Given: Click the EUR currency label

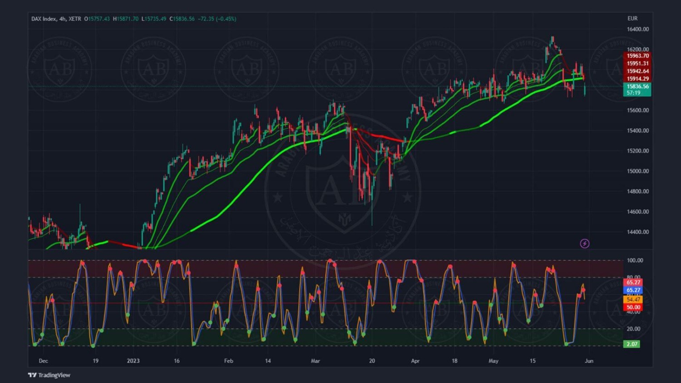Looking at the screenshot, I should tap(632, 19).
